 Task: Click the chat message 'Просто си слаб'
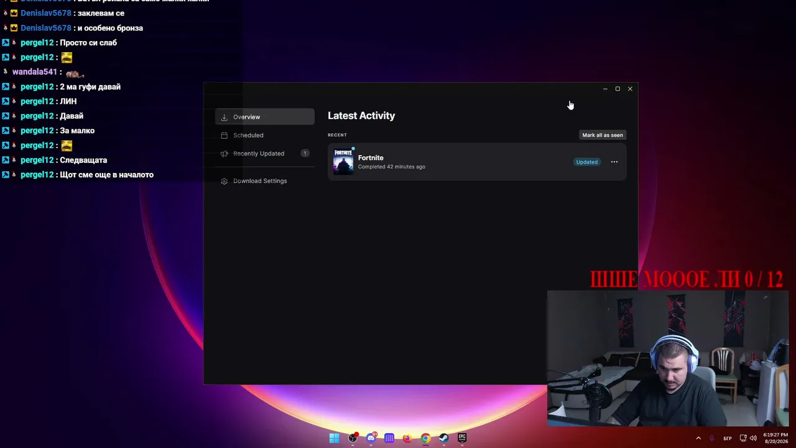(x=88, y=43)
